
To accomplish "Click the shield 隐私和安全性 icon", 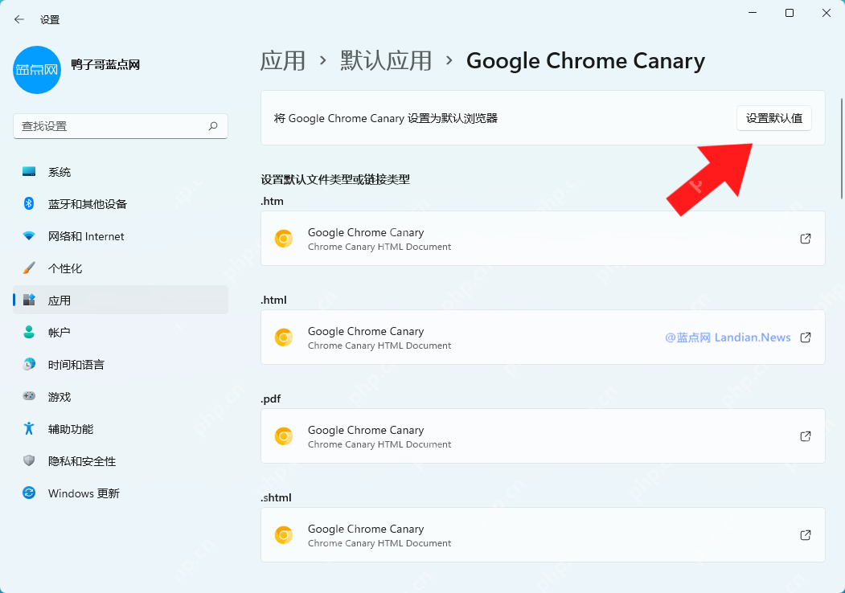I will (29, 461).
